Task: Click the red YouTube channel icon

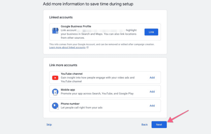Action: tap(55, 78)
